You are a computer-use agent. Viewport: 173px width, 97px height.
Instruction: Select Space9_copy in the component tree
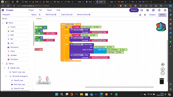(21, 80)
